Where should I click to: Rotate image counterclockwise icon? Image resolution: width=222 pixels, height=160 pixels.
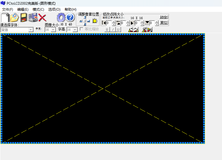(x=131, y=30)
